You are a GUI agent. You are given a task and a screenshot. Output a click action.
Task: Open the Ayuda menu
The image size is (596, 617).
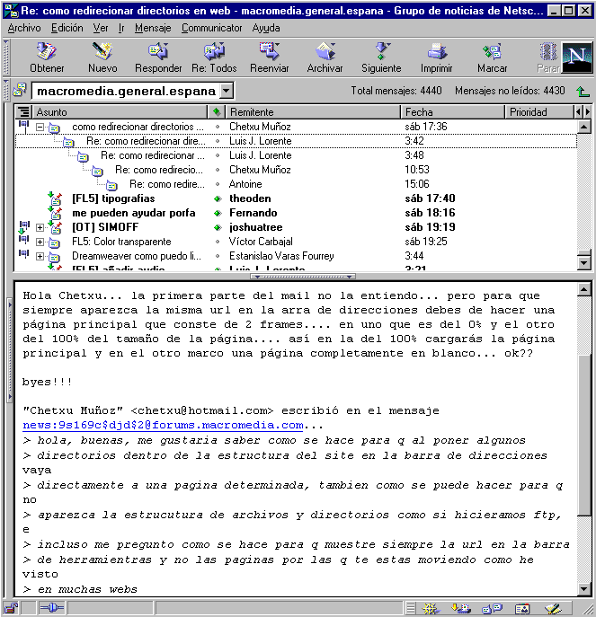tap(266, 28)
